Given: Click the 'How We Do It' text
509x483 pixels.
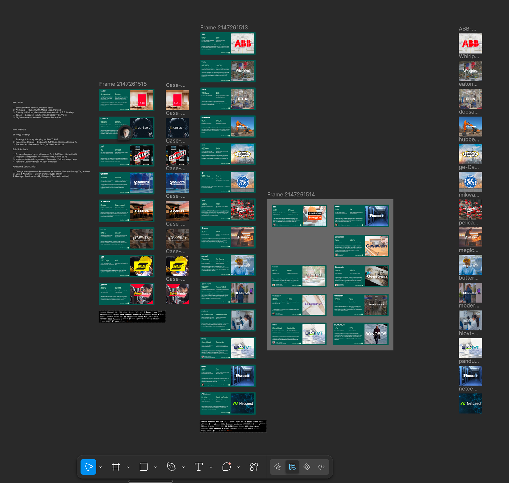Looking at the screenshot, I should coord(19,130).
